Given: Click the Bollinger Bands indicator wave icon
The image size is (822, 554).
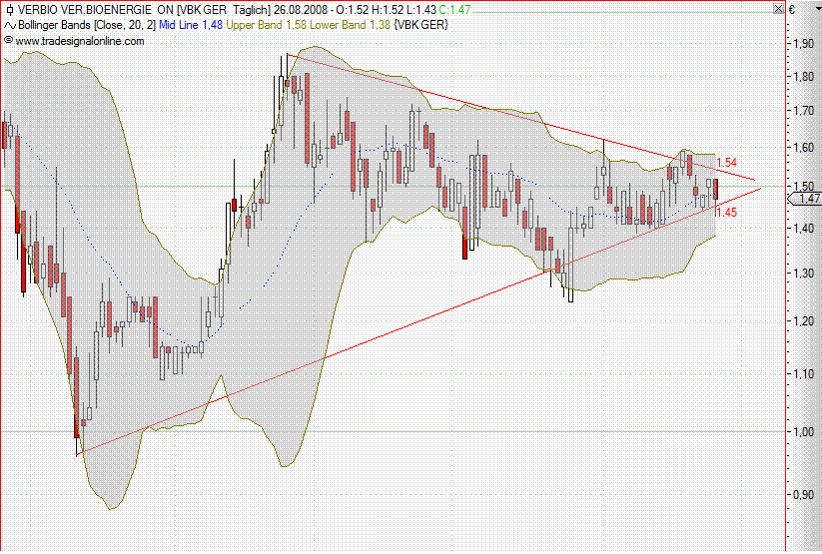Looking at the screenshot, I should [9, 25].
